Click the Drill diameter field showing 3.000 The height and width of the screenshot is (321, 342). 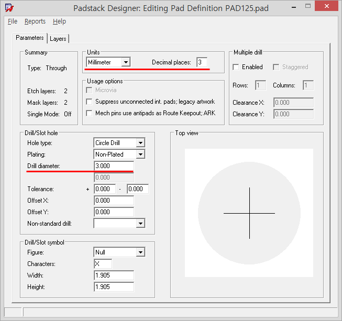(x=114, y=165)
